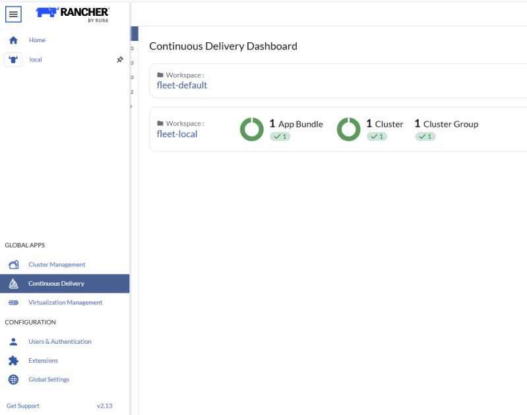Open the Home link
Image resolution: width=527 pixels, height=415 pixels.
click(37, 40)
